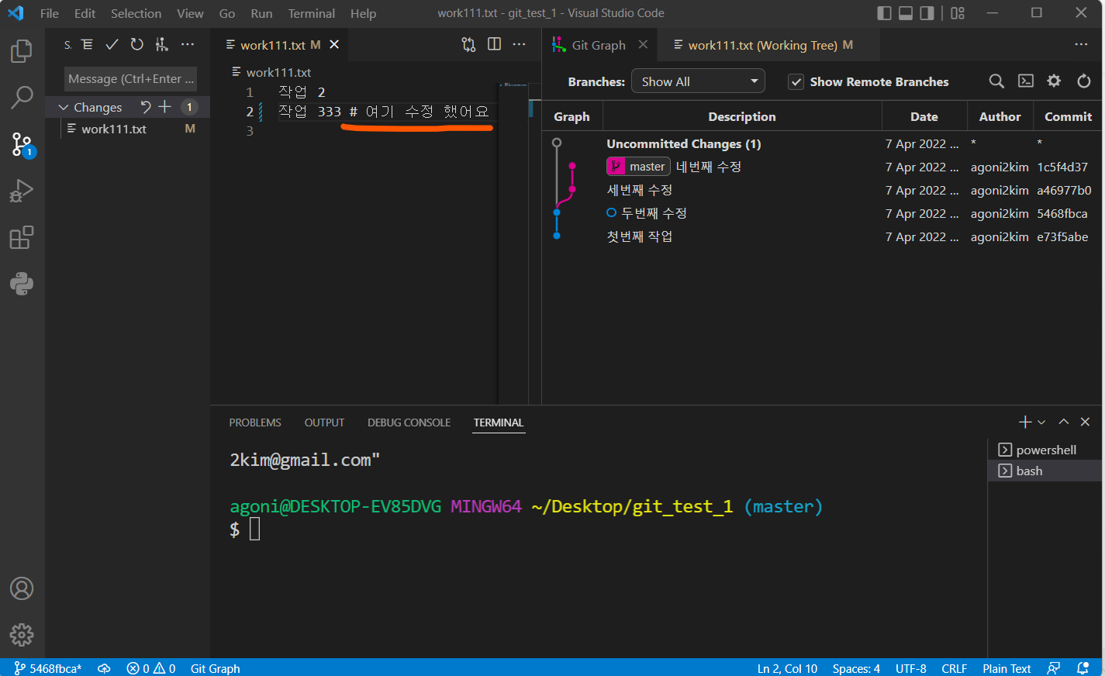Close the work111.txt editor tab

click(334, 45)
